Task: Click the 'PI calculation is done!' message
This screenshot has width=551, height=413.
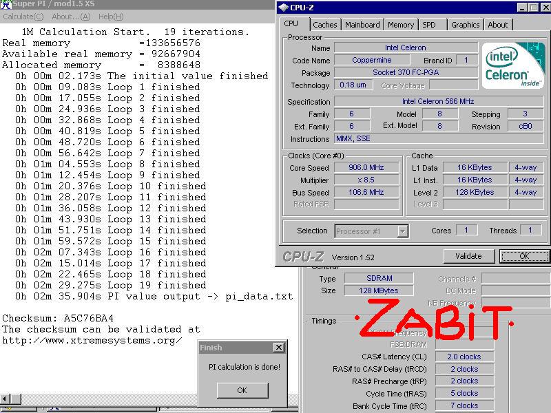Action: click(245, 367)
